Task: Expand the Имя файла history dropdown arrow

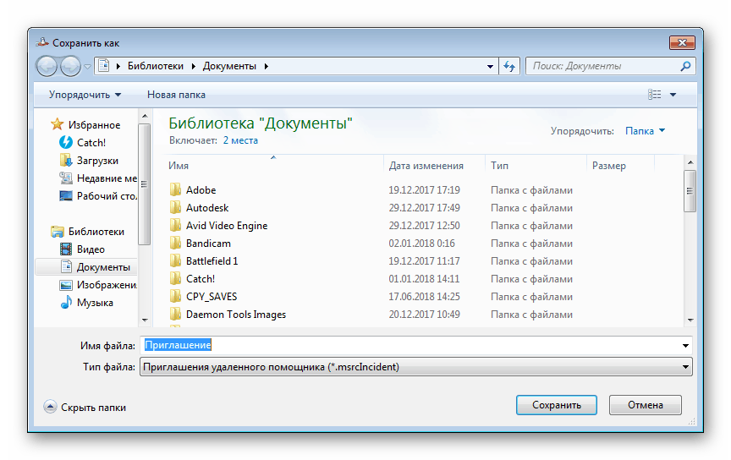Action: click(684, 346)
